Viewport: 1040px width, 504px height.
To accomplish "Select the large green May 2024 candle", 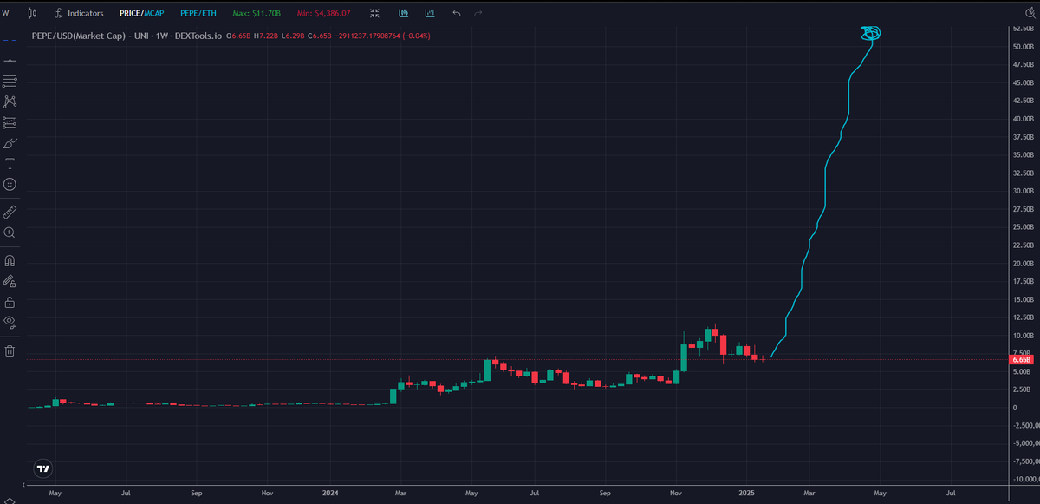I will point(487,370).
